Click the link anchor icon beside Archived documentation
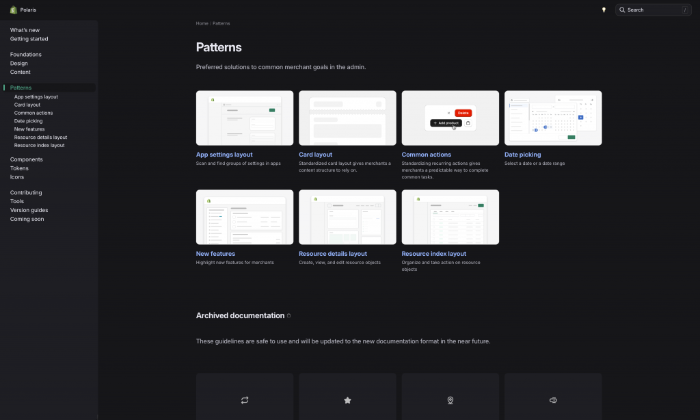 coord(289,315)
